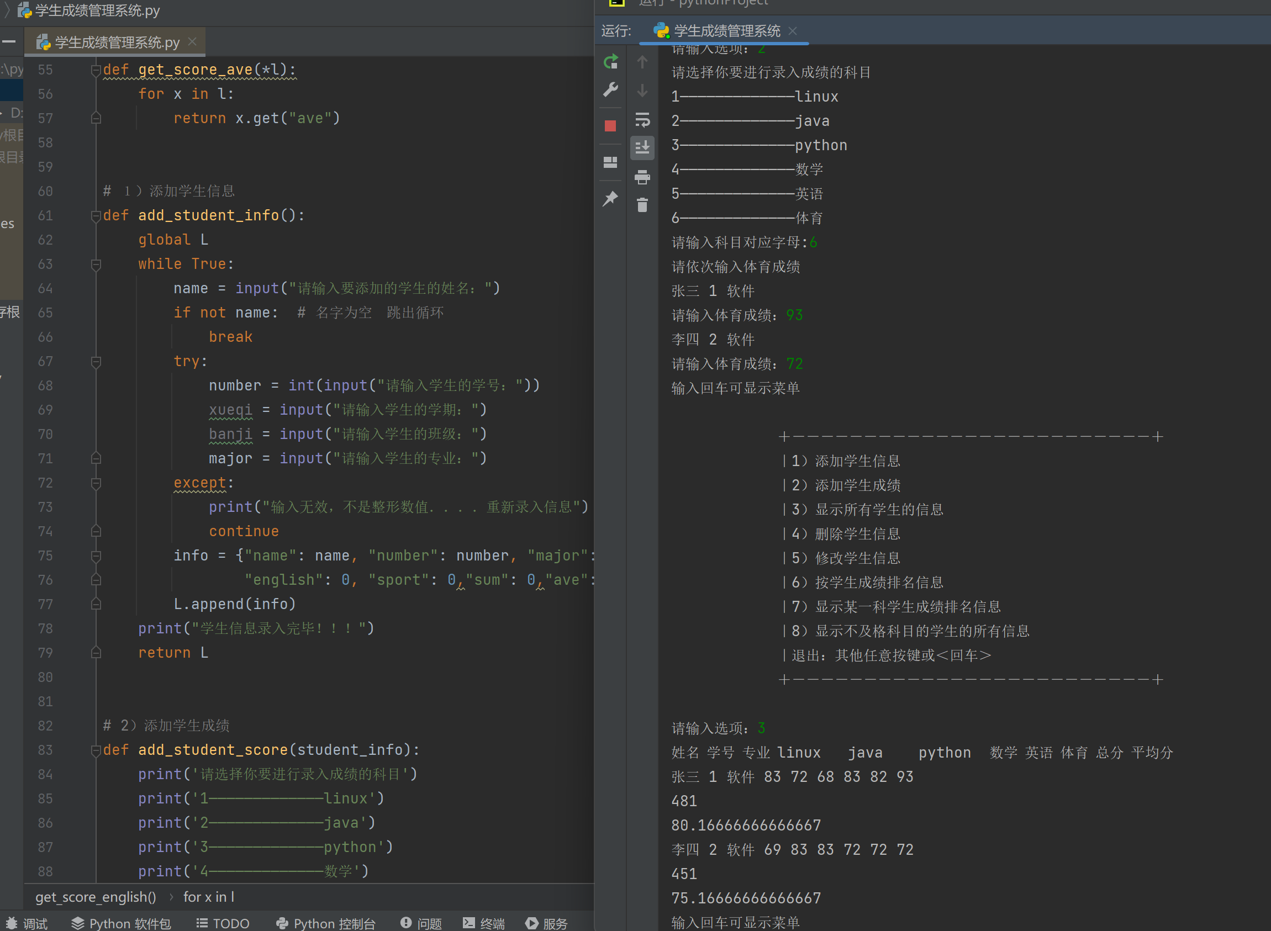The width and height of the screenshot is (1271, 931).
Task: Open the 调试 debug tool window
Action: tap(27, 923)
